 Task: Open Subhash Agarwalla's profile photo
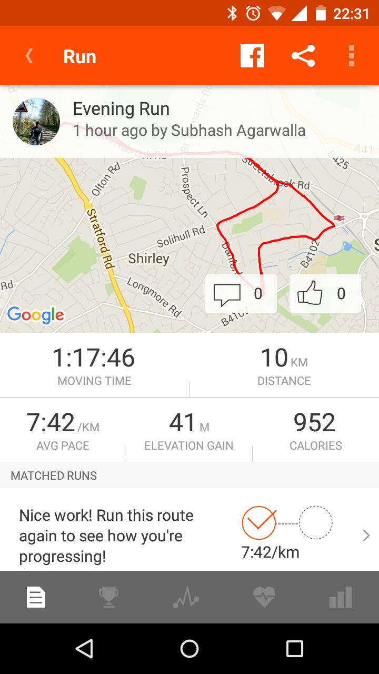[36, 122]
